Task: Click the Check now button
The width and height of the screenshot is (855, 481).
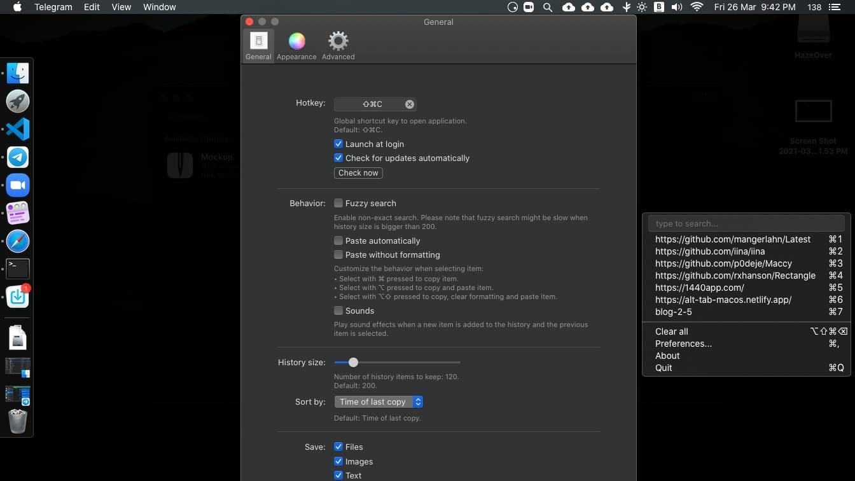Action: (358, 172)
